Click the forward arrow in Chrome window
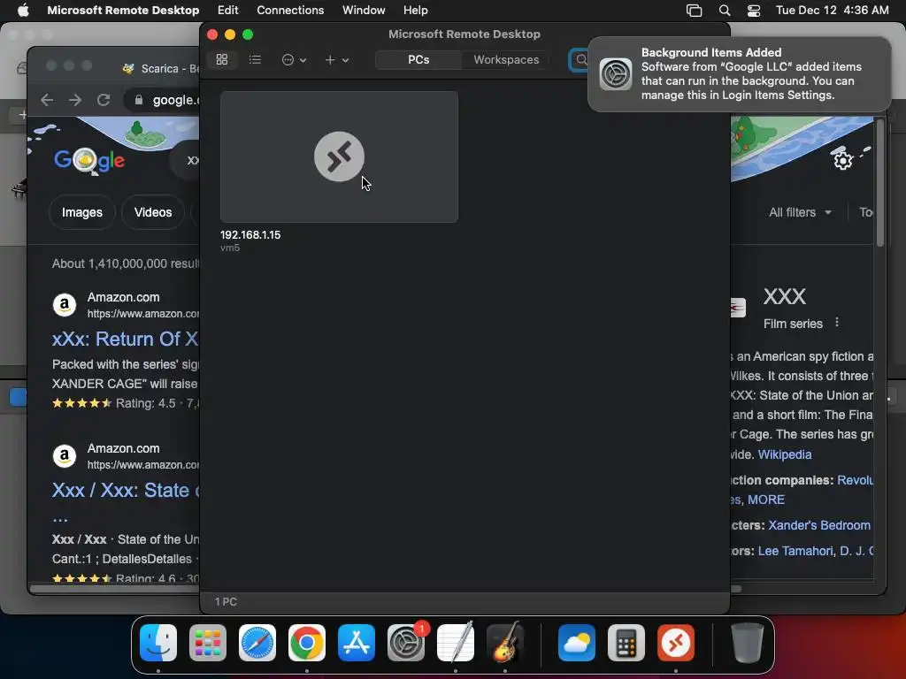Screen dimensions: 906x679 [75, 100]
